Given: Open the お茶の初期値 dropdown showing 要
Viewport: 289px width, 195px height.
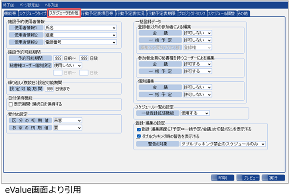Looking at the screenshot, I should [64, 128].
